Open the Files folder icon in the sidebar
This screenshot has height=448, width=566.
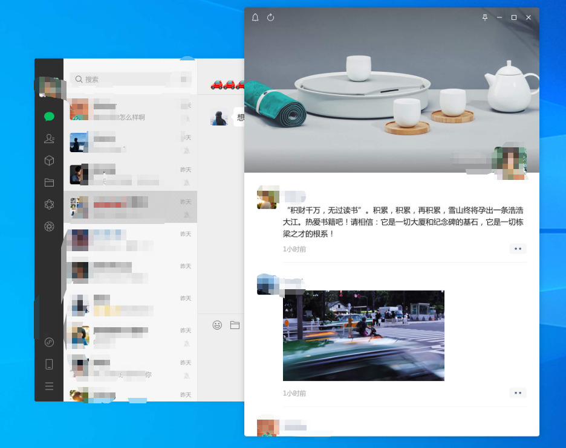(49, 182)
